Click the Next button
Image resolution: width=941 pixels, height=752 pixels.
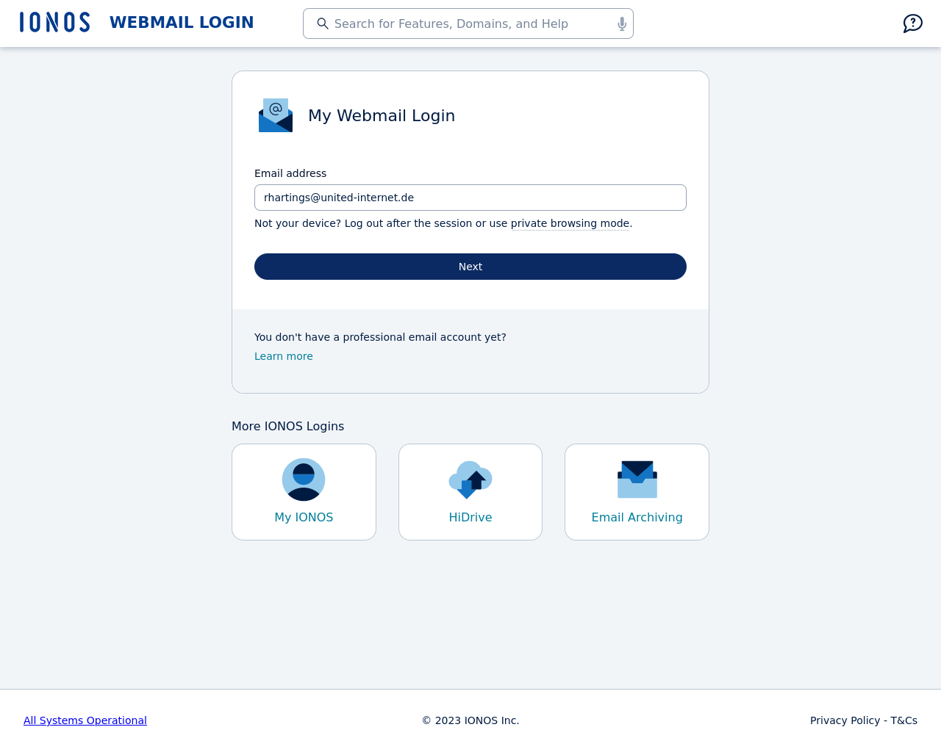pyautogui.click(x=470, y=267)
